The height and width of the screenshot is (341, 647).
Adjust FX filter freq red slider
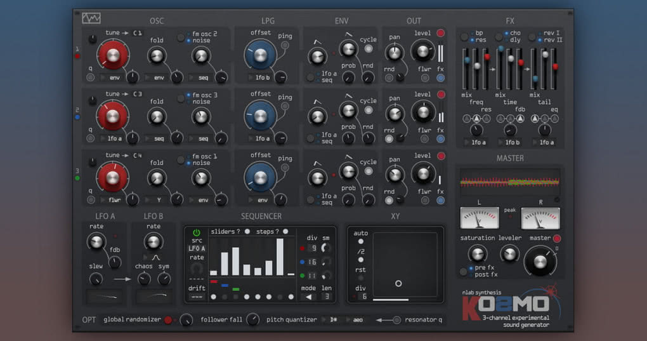(487, 57)
